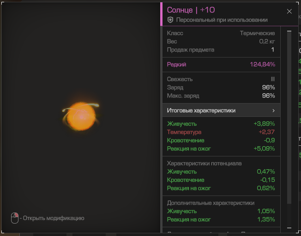This screenshot has height=236, width=301.
Task: Select the rarity value 124,84%
Action: pyautogui.click(x=262, y=64)
